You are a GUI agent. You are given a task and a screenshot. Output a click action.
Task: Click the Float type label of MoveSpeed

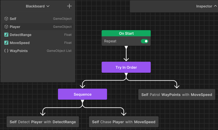(68, 43)
